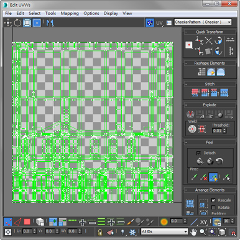240x240 pixels.
Task: Toggle the Auto Pin Moved Vertices button
Action: tap(213, 178)
